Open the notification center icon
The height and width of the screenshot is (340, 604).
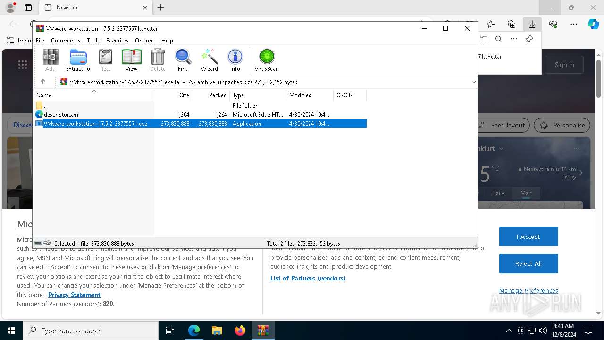[x=588, y=331]
